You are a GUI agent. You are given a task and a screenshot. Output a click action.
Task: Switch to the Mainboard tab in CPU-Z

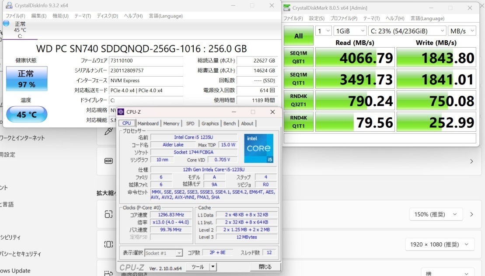(148, 123)
